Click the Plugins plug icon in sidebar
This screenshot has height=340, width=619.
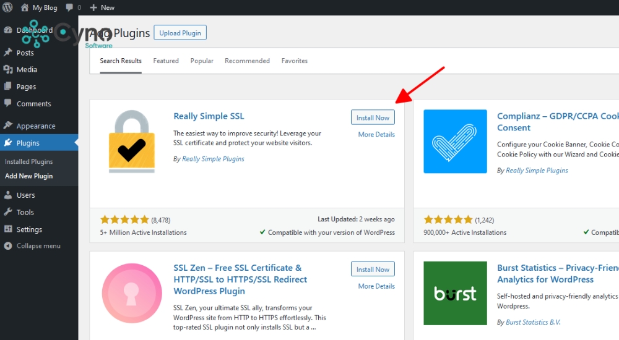click(x=8, y=142)
